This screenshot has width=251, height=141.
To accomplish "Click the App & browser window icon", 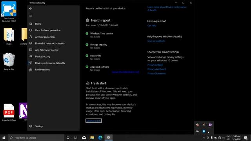I will [31, 50].
